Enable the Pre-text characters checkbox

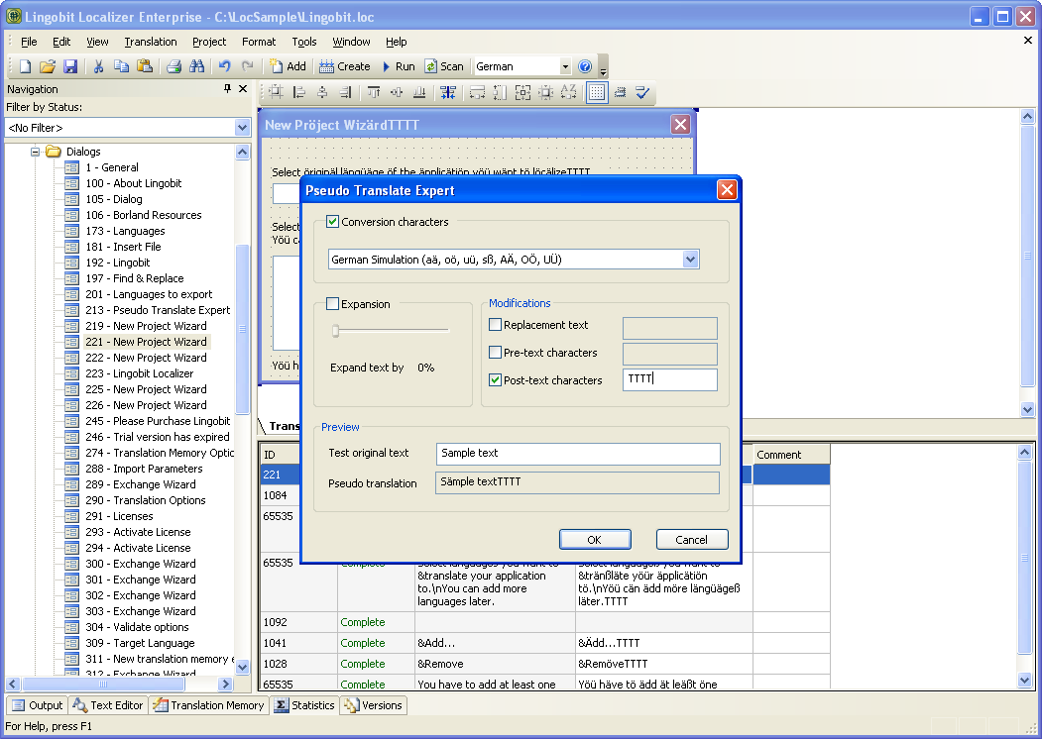(495, 353)
